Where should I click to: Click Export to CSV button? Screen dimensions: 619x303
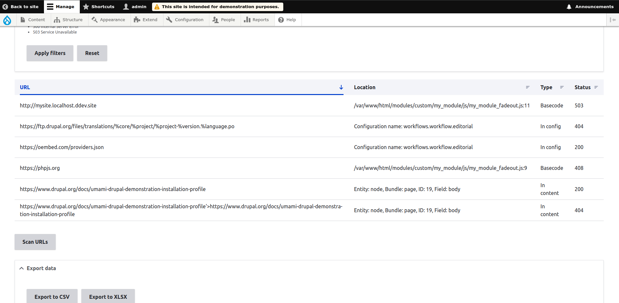pos(52,296)
